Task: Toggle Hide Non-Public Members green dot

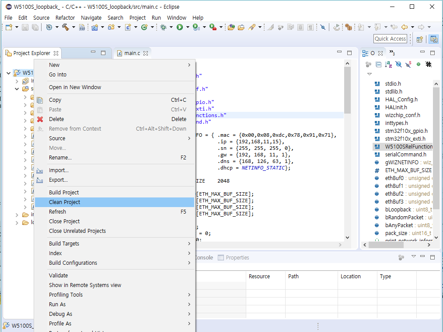Action: (x=419, y=64)
